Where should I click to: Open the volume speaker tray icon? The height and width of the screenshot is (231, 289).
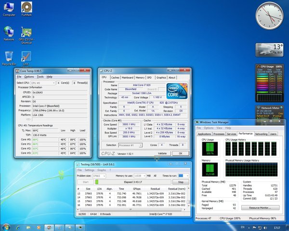[x=265, y=228]
